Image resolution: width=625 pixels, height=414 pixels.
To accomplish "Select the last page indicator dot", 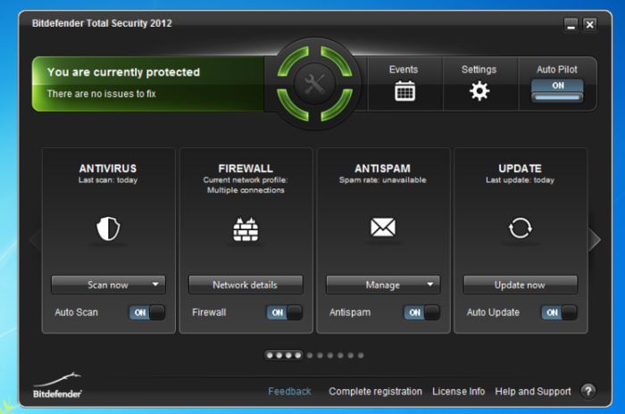I will coord(360,355).
